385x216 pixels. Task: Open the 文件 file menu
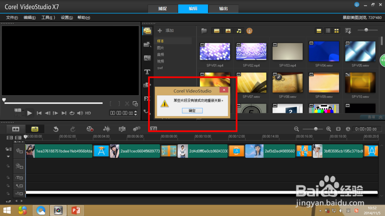(12, 18)
